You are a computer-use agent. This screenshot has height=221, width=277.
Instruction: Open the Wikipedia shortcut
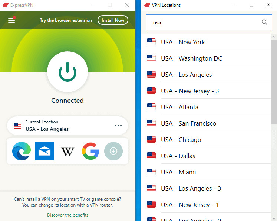(67, 152)
